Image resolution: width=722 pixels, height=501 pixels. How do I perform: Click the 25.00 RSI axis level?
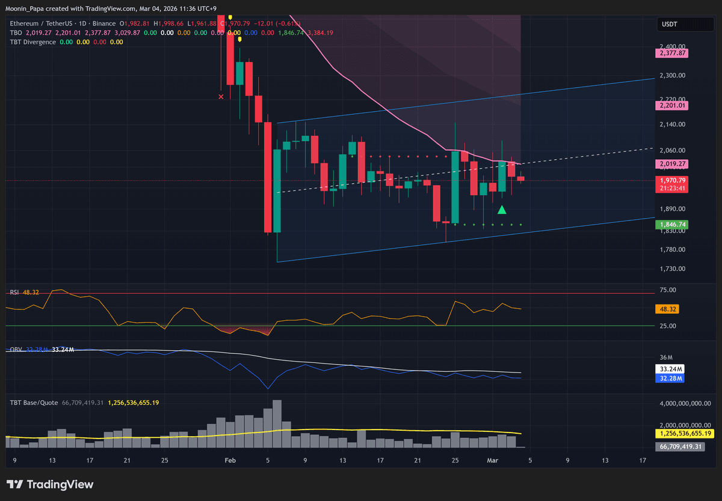(x=668, y=326)
